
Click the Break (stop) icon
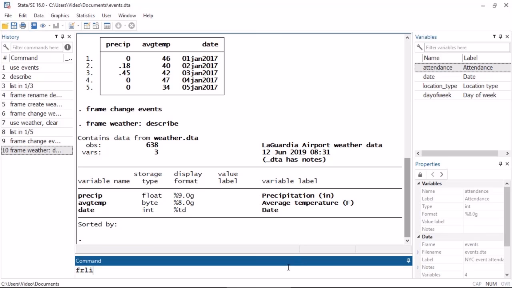[132, 26]
